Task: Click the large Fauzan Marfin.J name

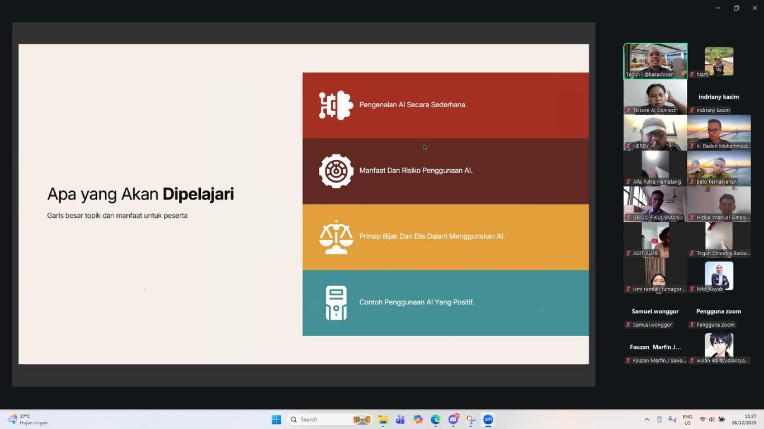Action: click(x=655, y=347)
